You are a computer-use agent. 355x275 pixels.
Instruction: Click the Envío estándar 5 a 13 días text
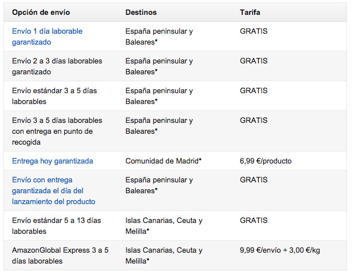click(56, 226)
